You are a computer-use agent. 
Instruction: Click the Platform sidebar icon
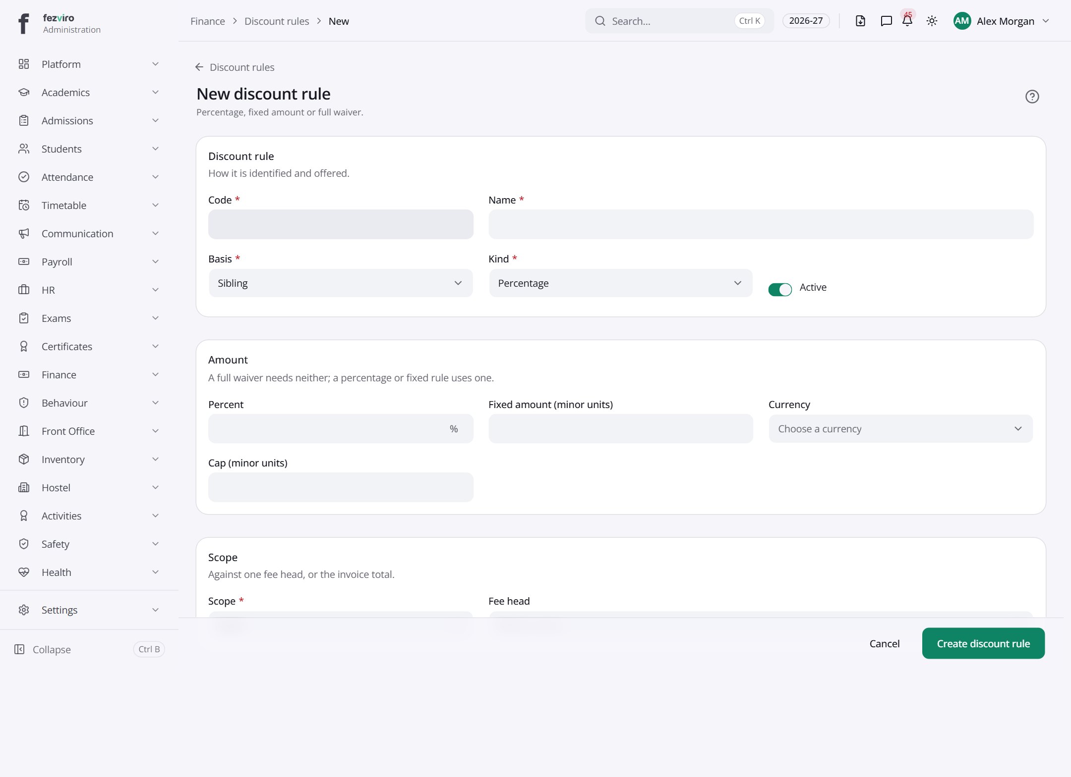tap(24, 64)
